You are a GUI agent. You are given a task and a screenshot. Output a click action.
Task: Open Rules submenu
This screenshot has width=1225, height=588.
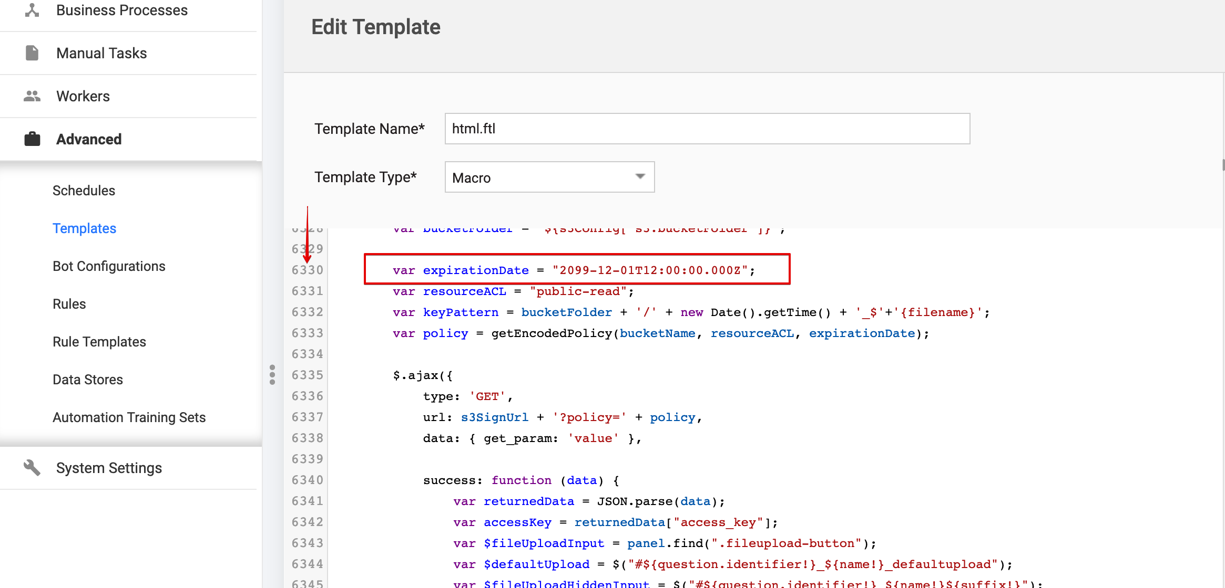point(69,304)
